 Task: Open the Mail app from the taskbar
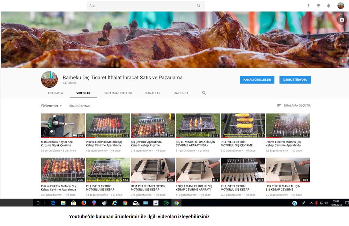[x=135, y=203]
